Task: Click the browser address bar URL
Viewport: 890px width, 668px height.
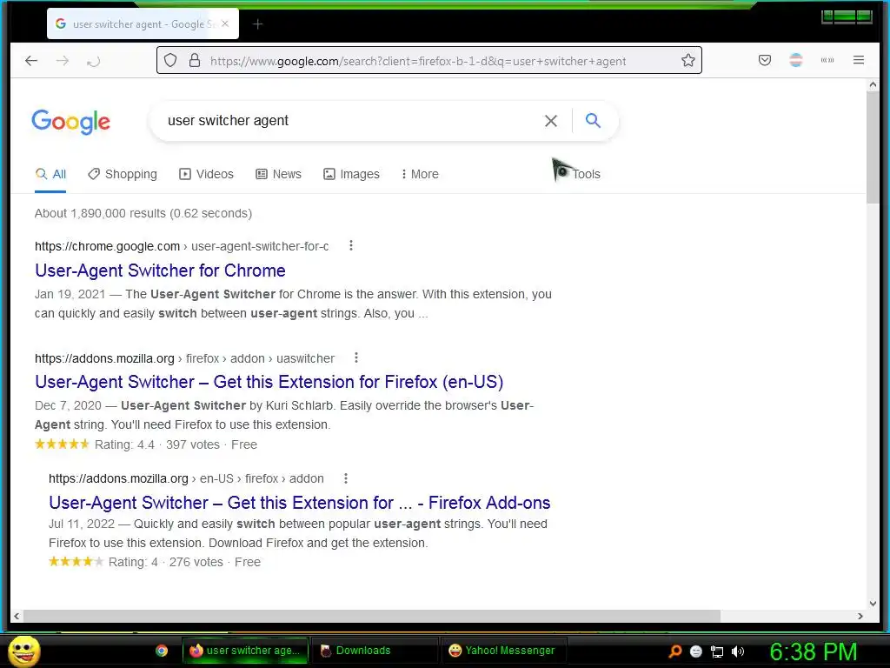Action: tap(418, 61)
